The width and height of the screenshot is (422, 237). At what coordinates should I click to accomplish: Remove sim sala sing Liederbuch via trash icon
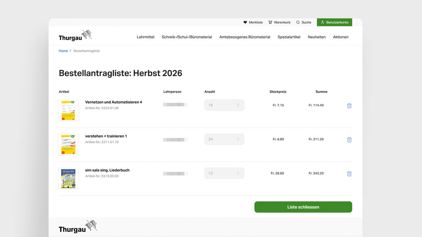pyautogui.click(x=349, y=174)
